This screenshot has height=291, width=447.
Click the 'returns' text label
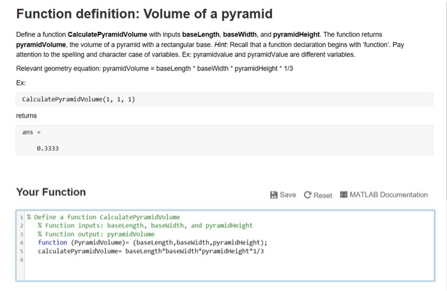click(x=27, y=116)
